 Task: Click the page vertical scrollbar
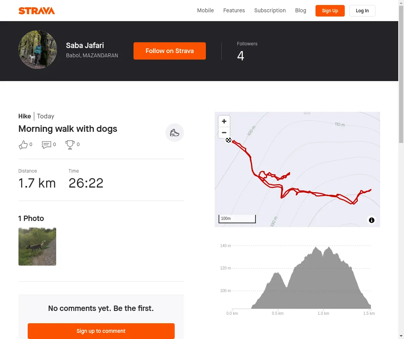point(401,169)
